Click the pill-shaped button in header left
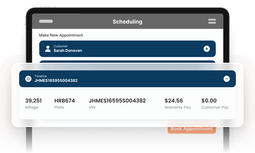 point(46,21)
